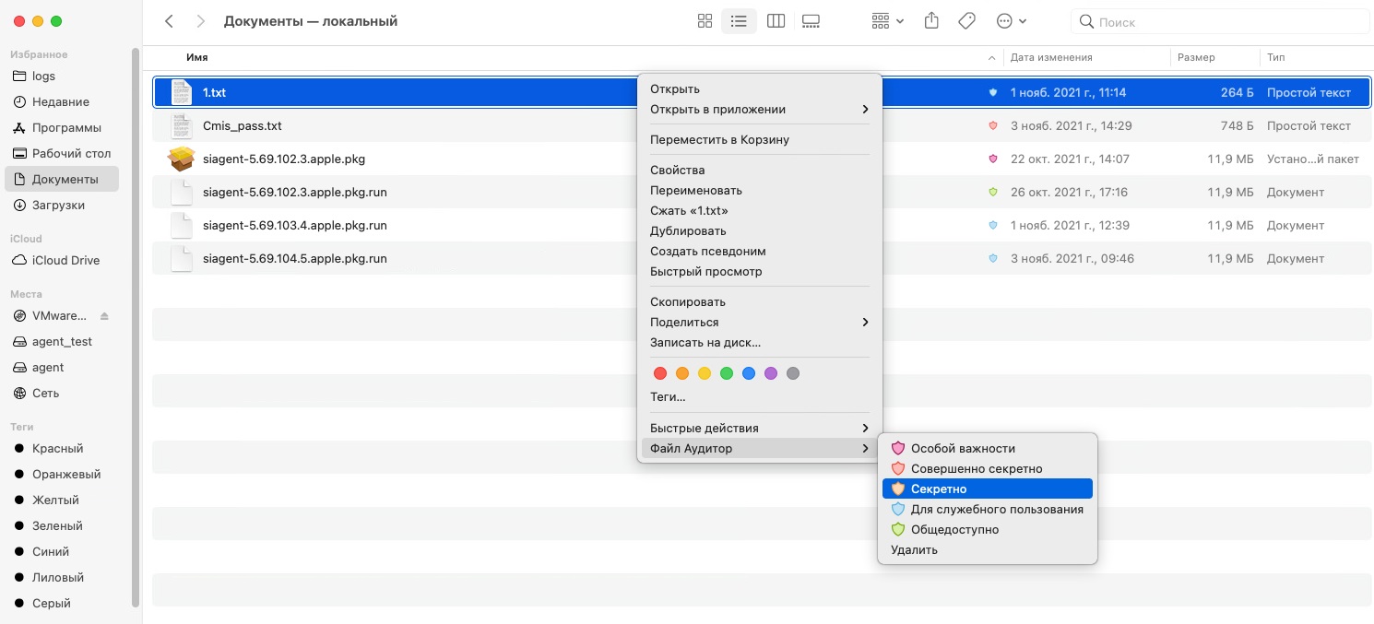Screen dimensions: 1374x624
Task: Click 'Удалить' in the classification submenu
Action: [914, 549]
